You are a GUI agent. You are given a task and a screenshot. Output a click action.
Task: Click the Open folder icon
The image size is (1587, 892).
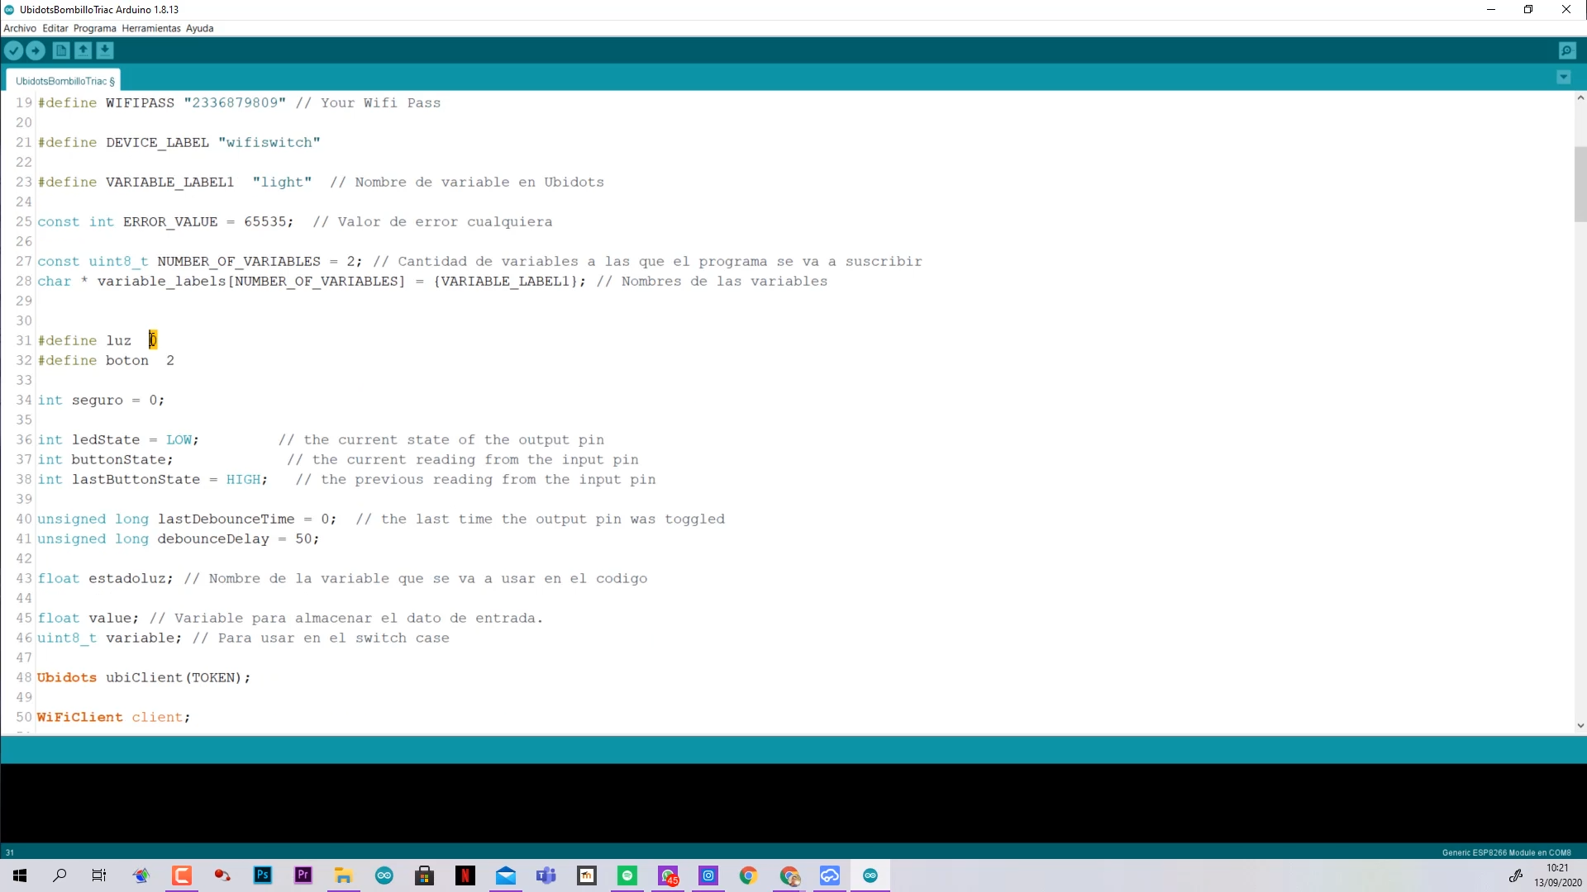[84, 51]
